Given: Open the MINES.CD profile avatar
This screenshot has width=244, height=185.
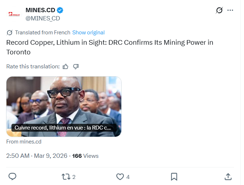Looking at the screenshot, I should [x=14, y=14].
